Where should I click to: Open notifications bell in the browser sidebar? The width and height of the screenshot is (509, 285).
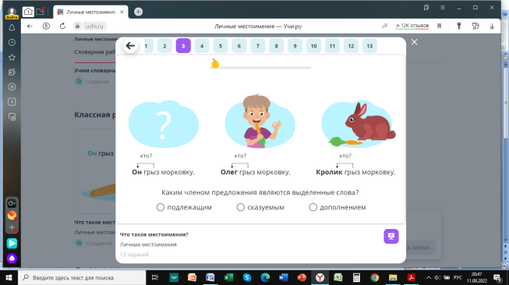(x=12, y=28)
